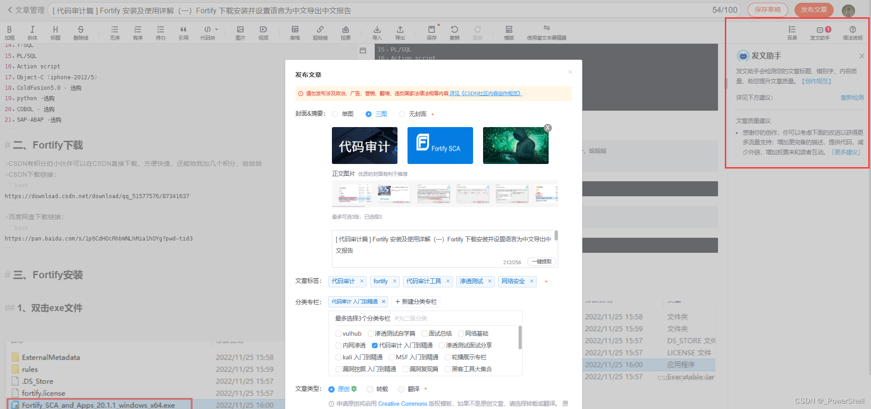The width and height of the screenshot is (871, 409).
Task: Open the 发文助手 toolbar icon
Action: tap(820, 33)
